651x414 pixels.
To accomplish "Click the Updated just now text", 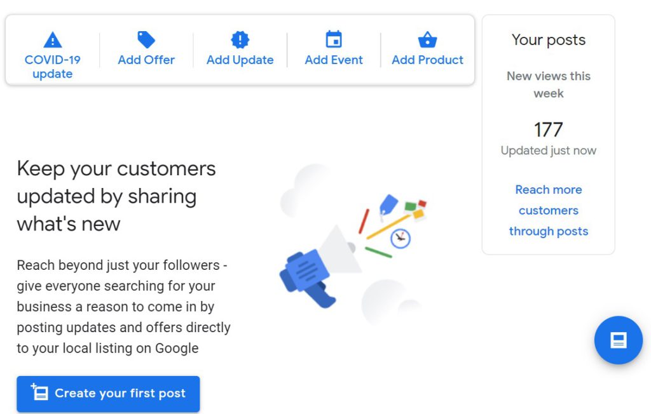I will tap(549, 150).
